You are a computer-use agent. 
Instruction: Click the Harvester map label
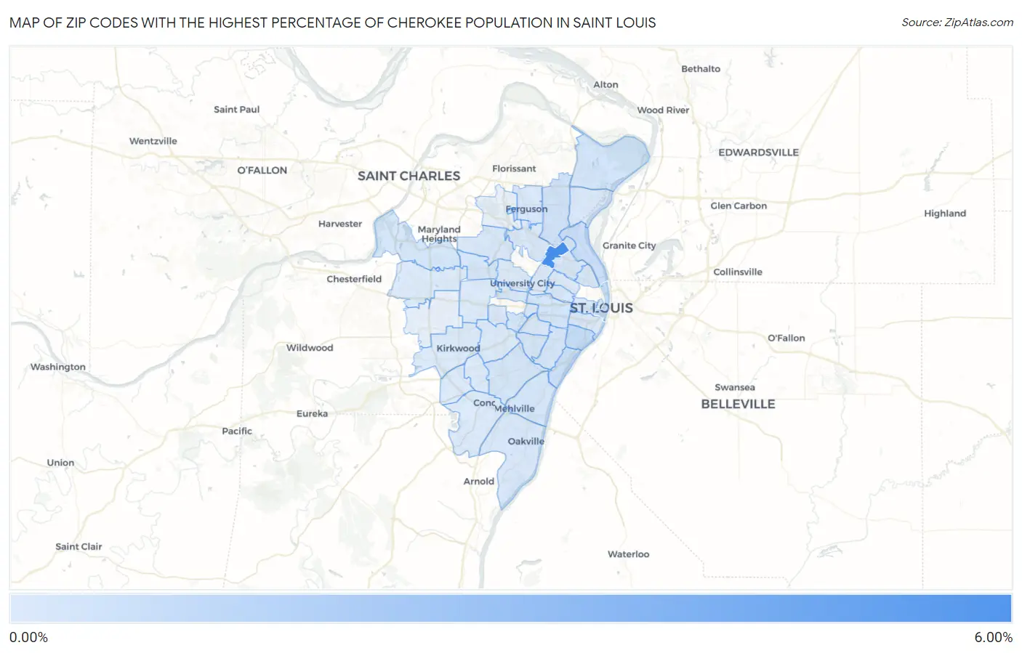pos(340,224)
